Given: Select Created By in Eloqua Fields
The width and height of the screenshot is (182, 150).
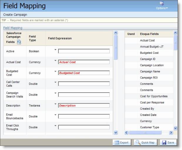Looking at the screenshot, I should click(147, 109).
